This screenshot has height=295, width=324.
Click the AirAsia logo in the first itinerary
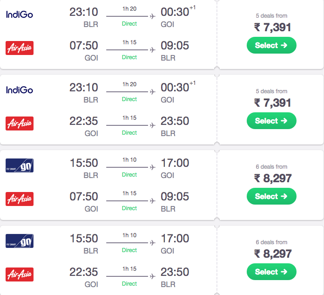[x=20, y=48]
